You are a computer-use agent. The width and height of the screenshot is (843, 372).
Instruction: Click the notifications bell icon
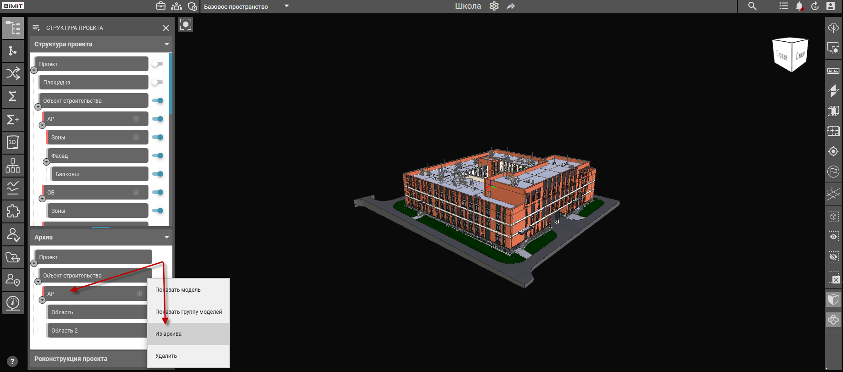799,6
